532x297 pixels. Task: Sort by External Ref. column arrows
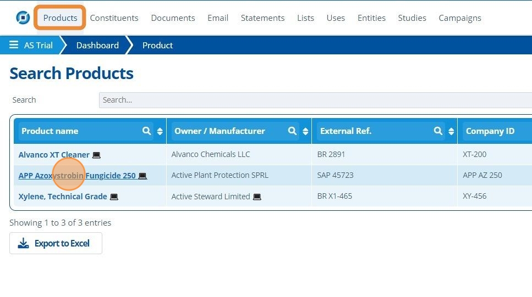[451, 131]
